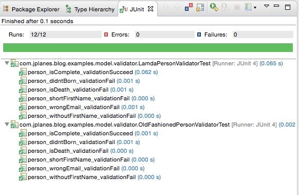Click the '[Runner: JUnit 4]' label of LamdaPersonValidatorTest
This screenshot has width=299, height=195.
coord(235,63)
